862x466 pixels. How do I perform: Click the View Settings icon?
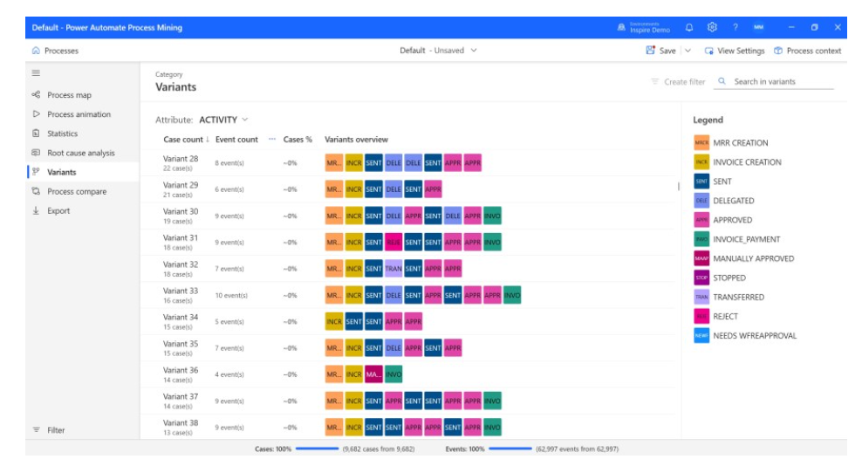(709, 51)
